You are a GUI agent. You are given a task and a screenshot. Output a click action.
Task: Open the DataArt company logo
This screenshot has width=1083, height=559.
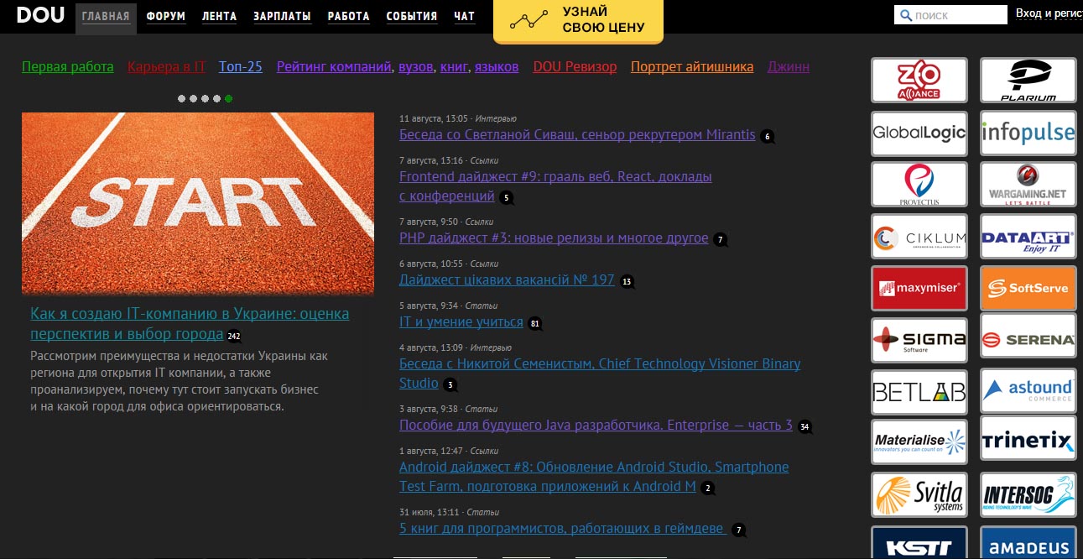(1028, 237)
